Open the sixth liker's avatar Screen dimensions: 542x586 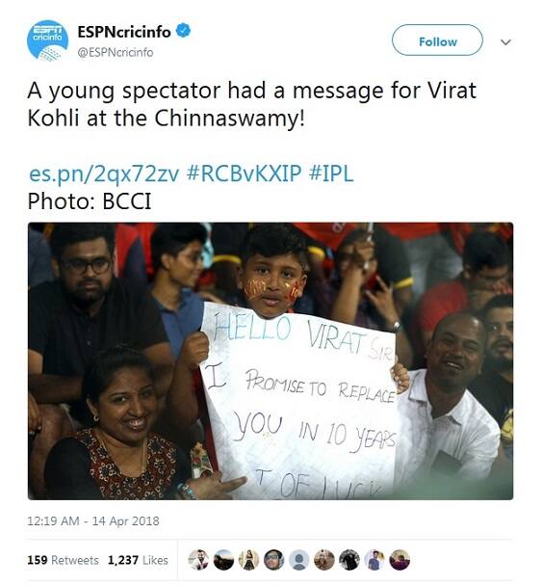(324, 560)
